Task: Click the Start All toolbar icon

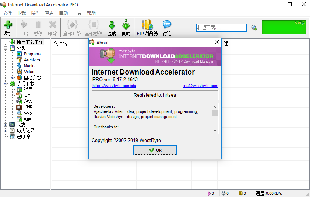Action: pyautogui.click(x=72, y=25)
